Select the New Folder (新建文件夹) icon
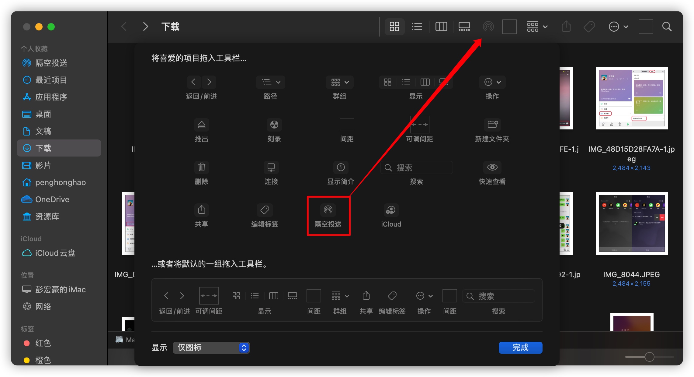The image size is (694, 377). point(492,125)
